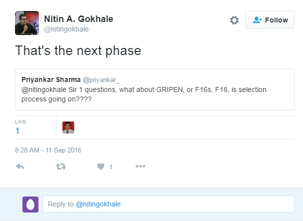Open Nitin A. Gokhale's profile picture
This screenshot has height=221, width=303.
(27, 23)
